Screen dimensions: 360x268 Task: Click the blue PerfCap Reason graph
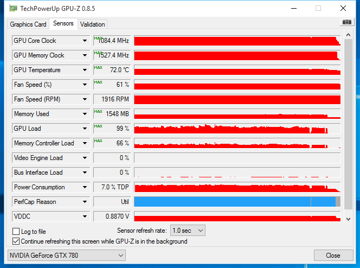pos(237,202)
